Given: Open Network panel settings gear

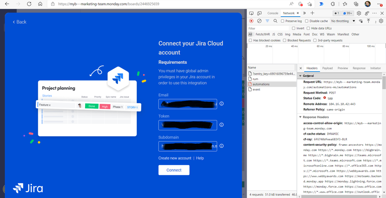Looking at the screenshot, I should click(381, 21).
